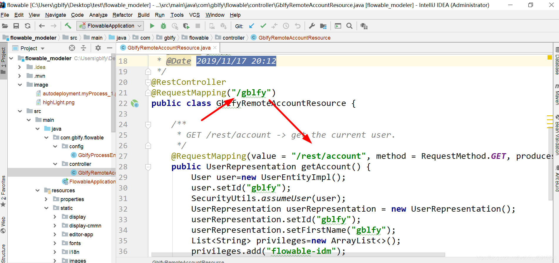Open the Analyze menu
Image resolution: width=559 pixels, height=263 pixels.
pyautogui.click(x=98, y=15)
